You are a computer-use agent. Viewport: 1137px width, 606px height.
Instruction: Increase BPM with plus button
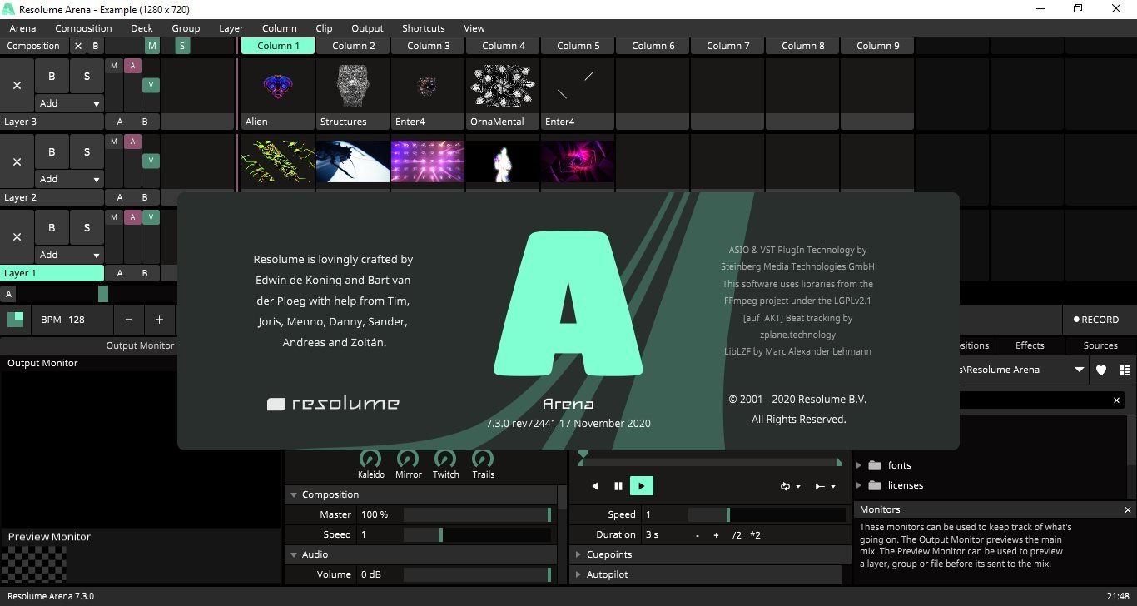159,320
